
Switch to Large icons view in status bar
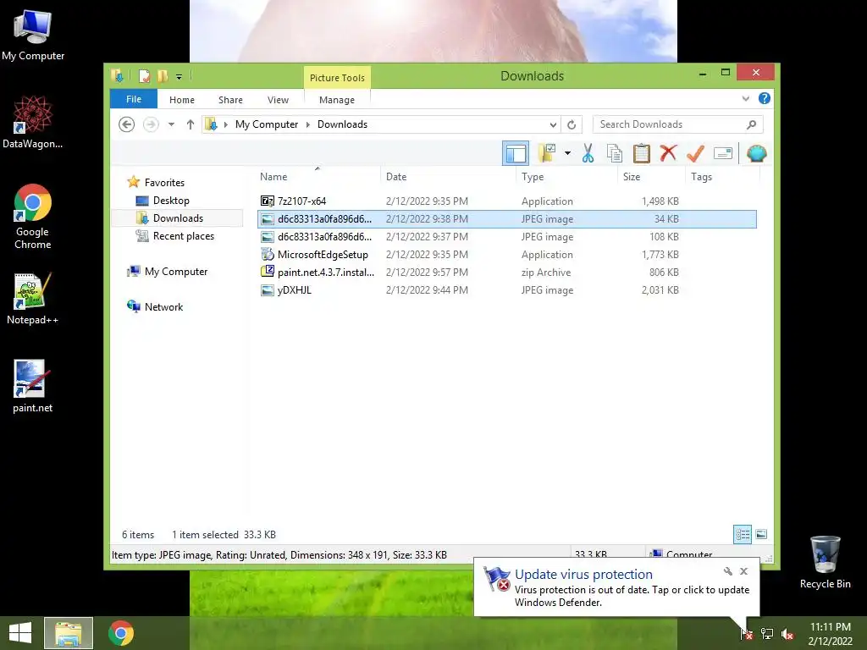[761, 534]
